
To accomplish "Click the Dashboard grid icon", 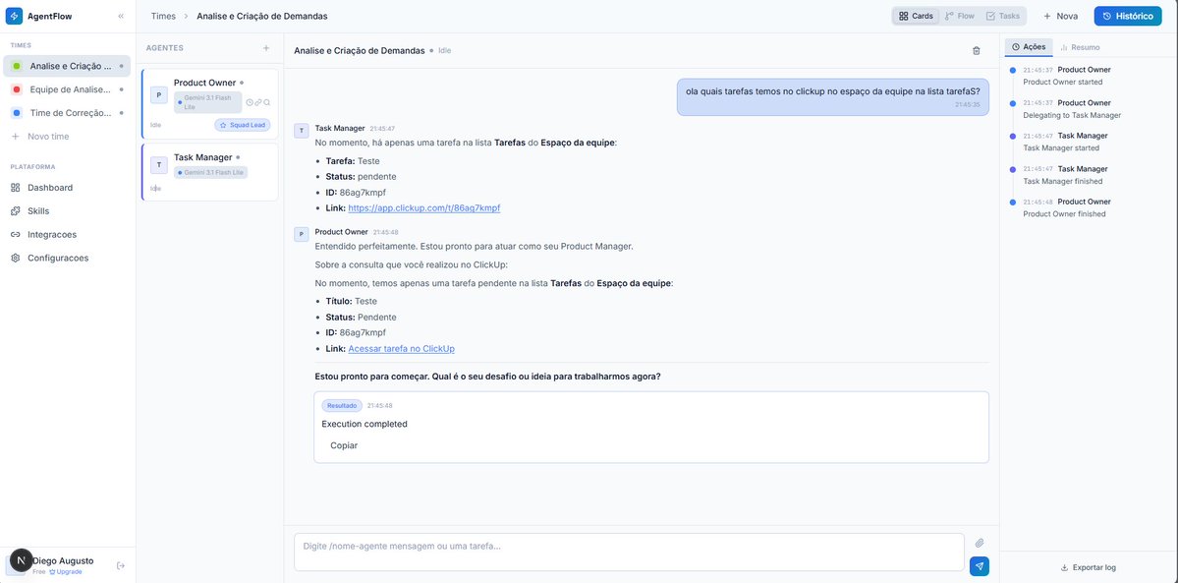I will 15,188.
